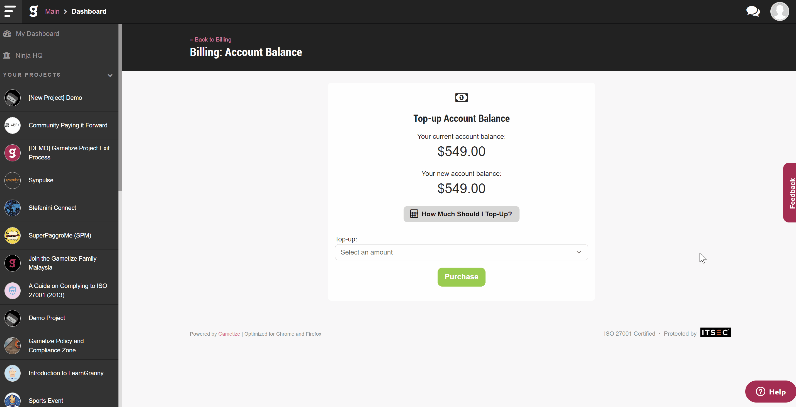This screenshot has height=407, width=796.
Task: Click the Purchase button
Action: (461, 277)
